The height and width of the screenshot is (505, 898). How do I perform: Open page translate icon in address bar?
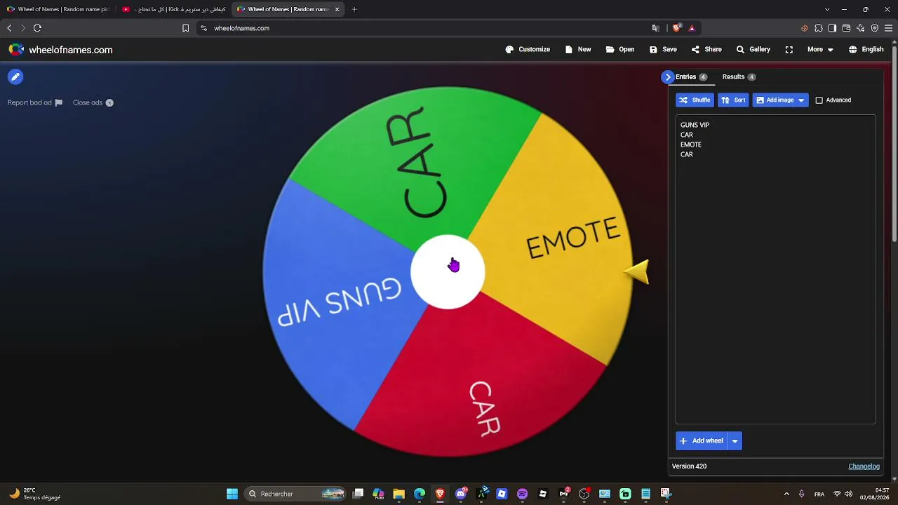(x=655, y=28)
